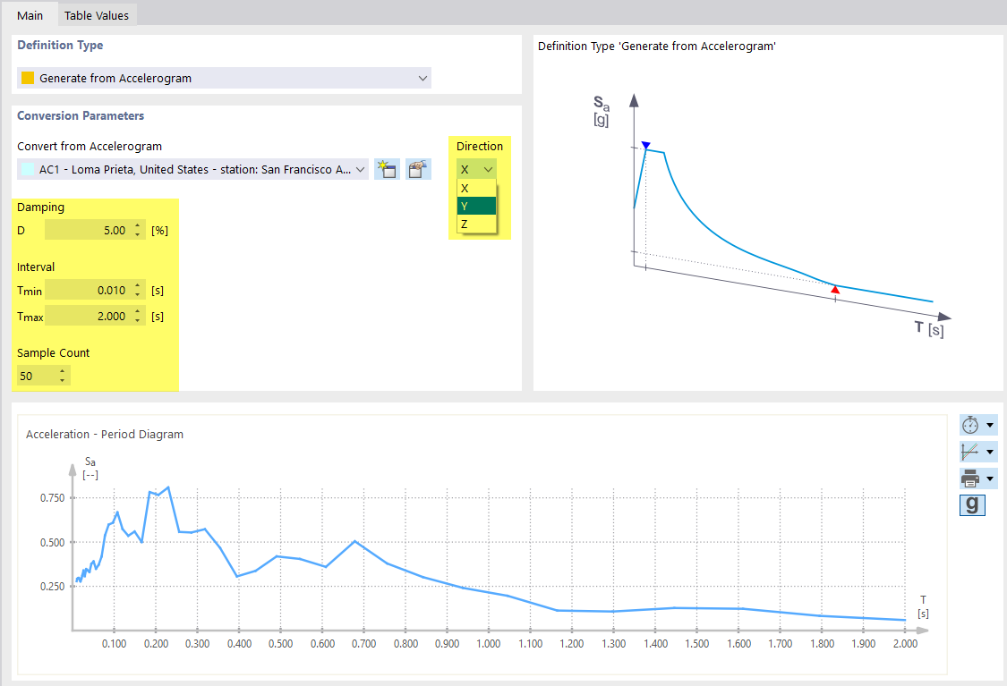This screenshot has width=1007, height=686.
Task: Select direction X in the Direction list
Action: coord(476,188)
